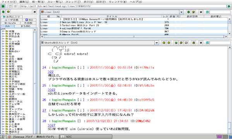Open the スレ一覧(L) menu
Screen dimensions: 232x139
(55, 2)
